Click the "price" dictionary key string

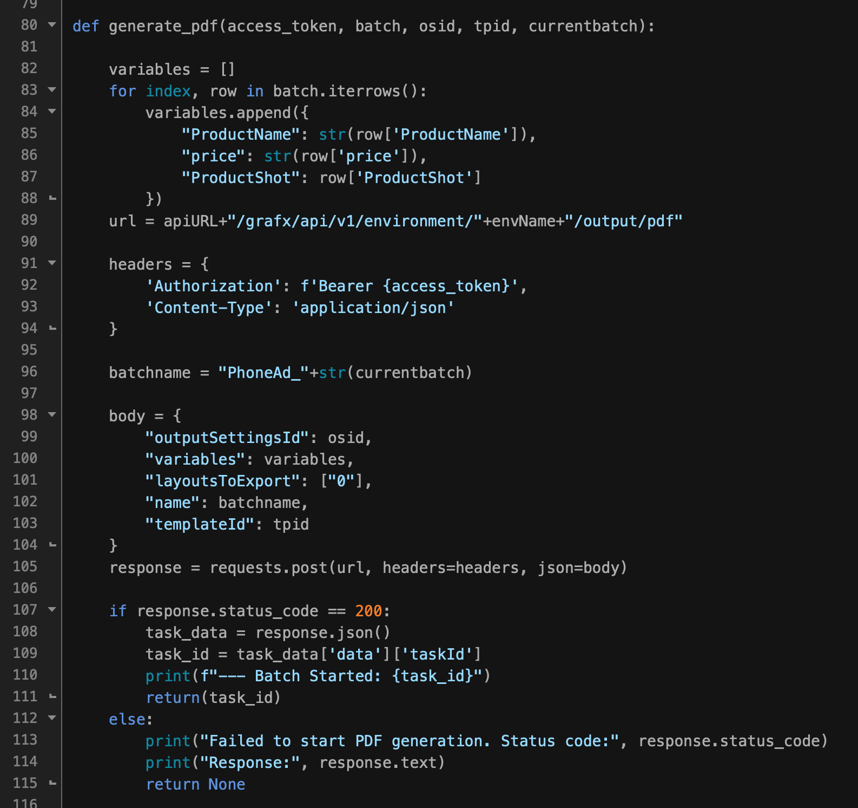(213, 156)
